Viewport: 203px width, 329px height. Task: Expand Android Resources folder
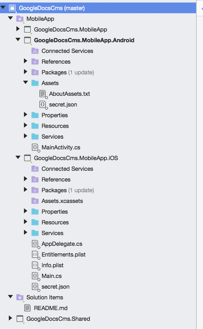(x=26, y=125)
